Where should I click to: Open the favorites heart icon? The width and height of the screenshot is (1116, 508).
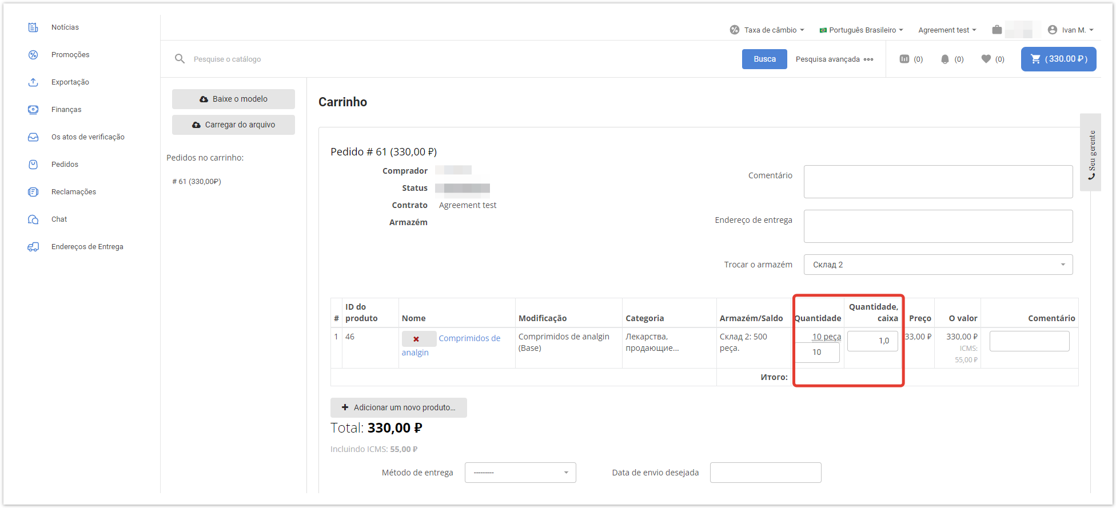(986, 59)
